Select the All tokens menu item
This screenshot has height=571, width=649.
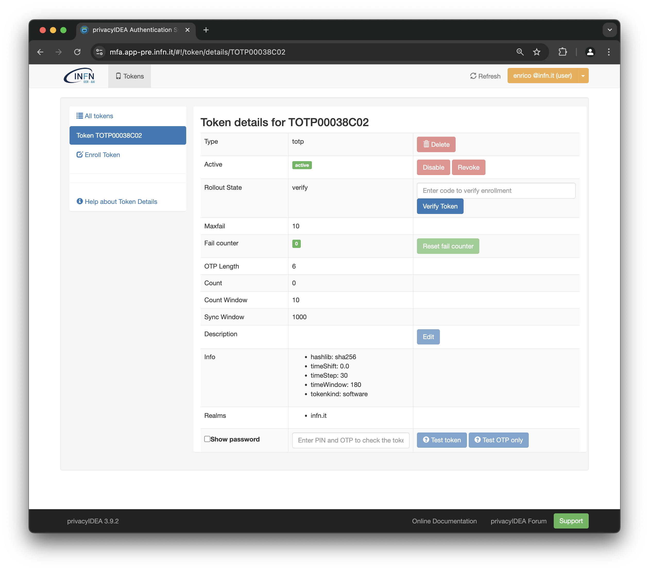point(95,116)
